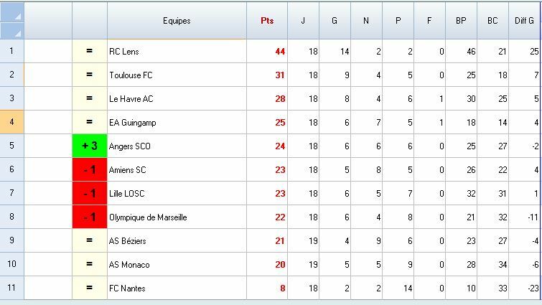Click the Le Havre AC team cell
542x305 pixels.
pyautogui.click(x=177, y=99)
